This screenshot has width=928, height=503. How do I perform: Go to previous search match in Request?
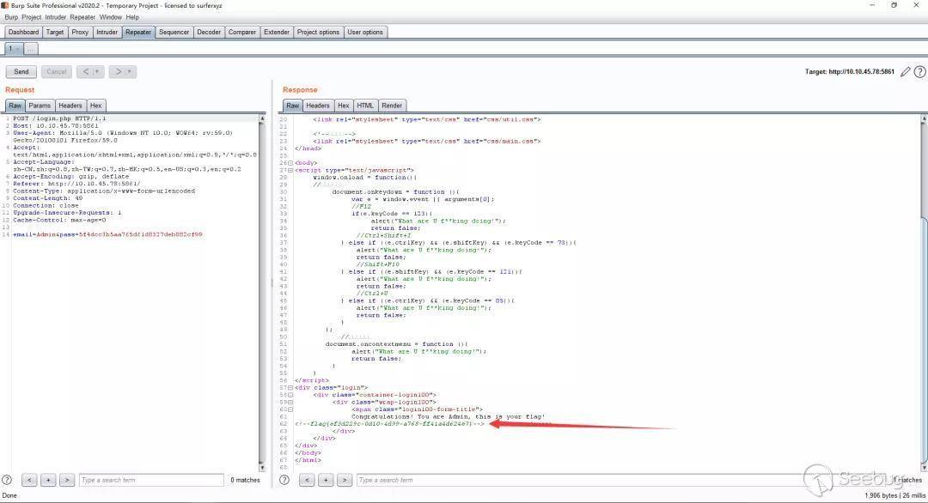coord(29,480)
